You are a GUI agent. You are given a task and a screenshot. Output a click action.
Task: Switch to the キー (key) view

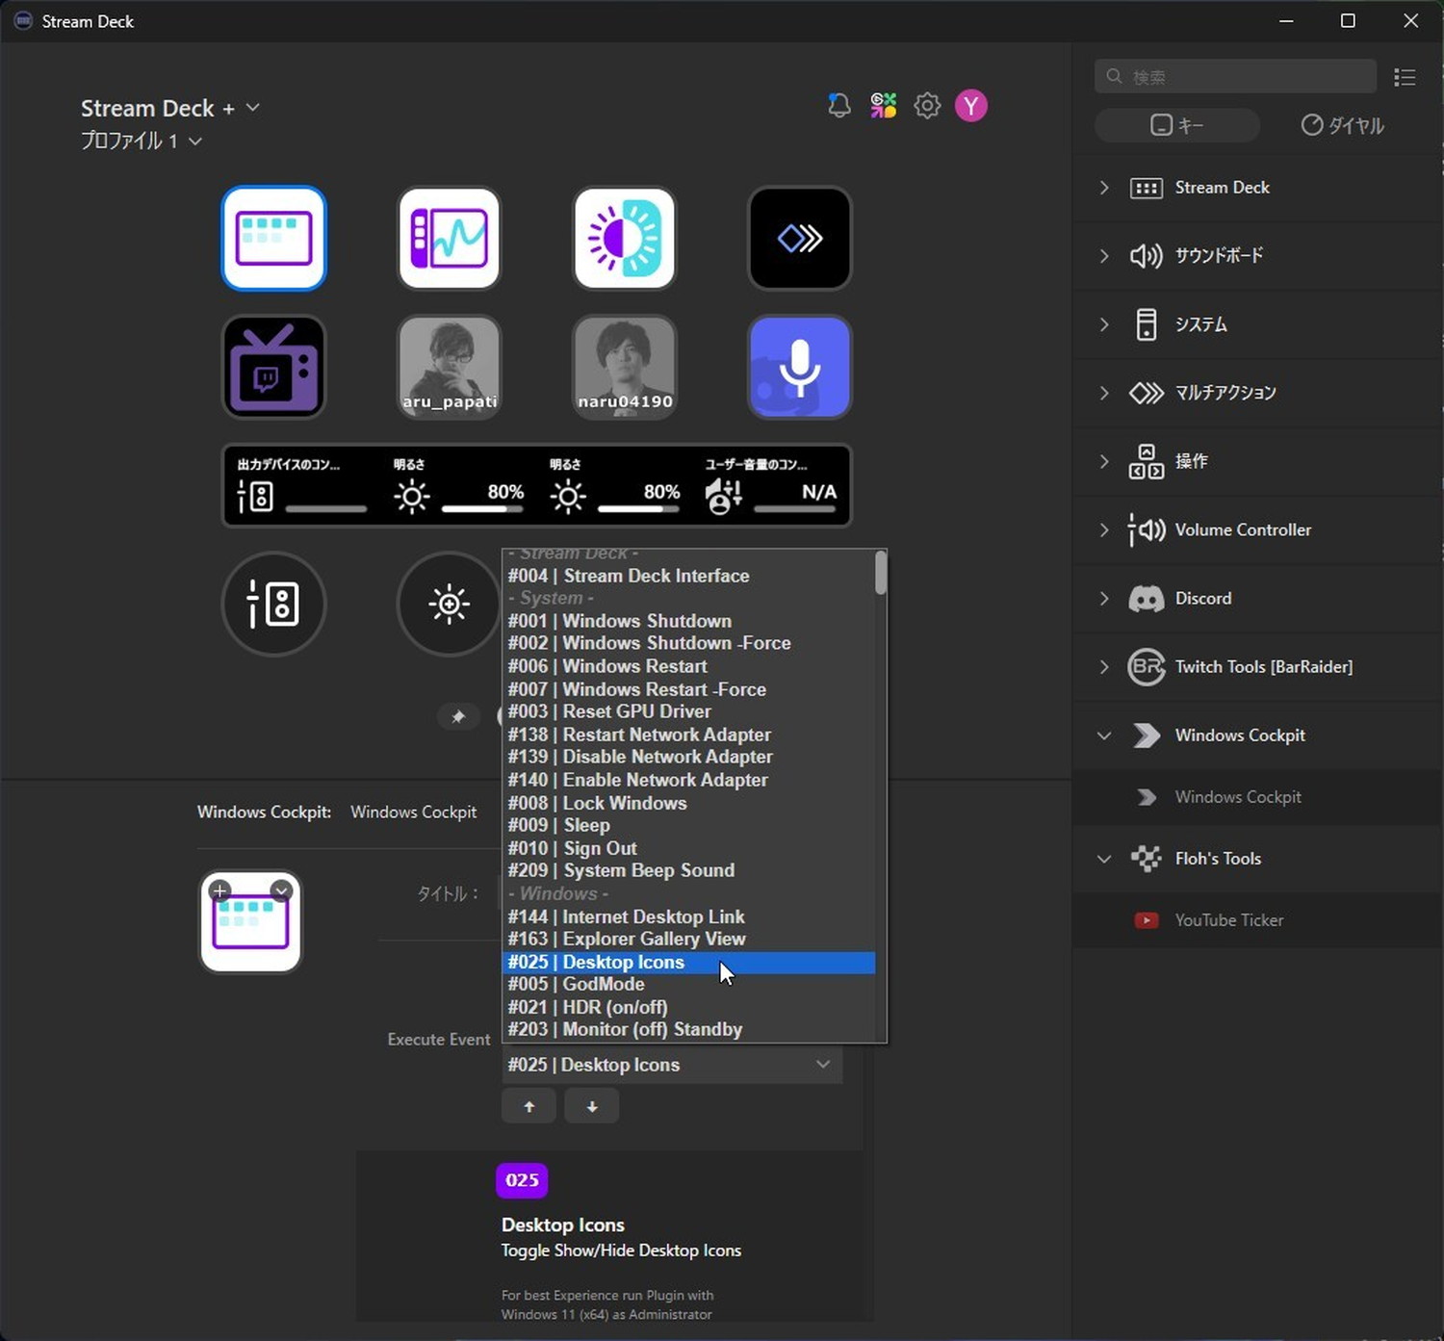(x=1176, y=125)
